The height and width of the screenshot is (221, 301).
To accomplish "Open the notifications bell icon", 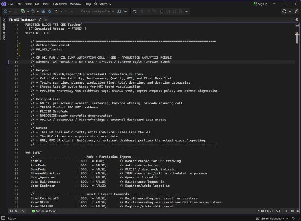I will 293,218.
